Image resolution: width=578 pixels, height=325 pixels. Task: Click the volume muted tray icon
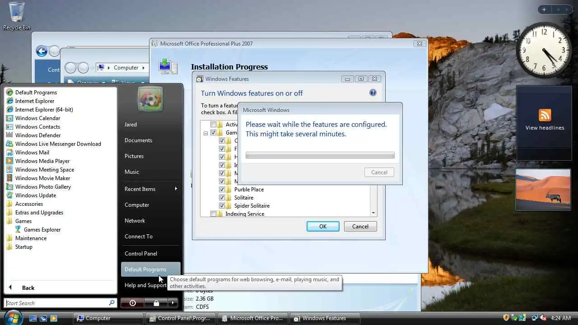coord(543,318)
